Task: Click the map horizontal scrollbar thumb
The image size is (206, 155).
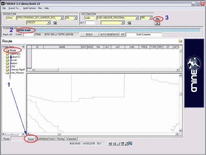Action: coord(59,134)
